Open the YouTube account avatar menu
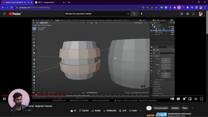 [x=201, y=14]
